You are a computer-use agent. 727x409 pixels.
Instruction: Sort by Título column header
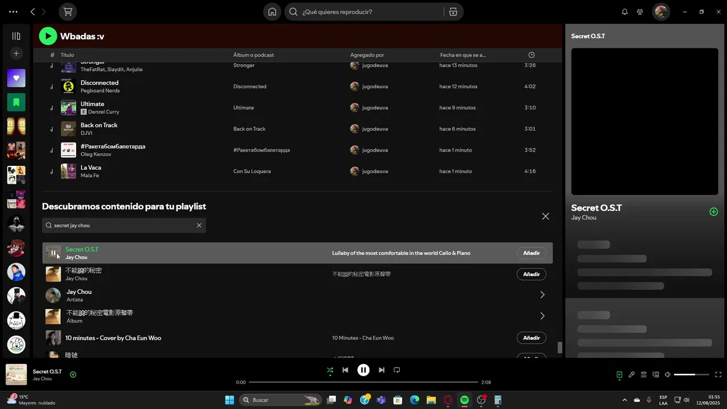[67, 55]
